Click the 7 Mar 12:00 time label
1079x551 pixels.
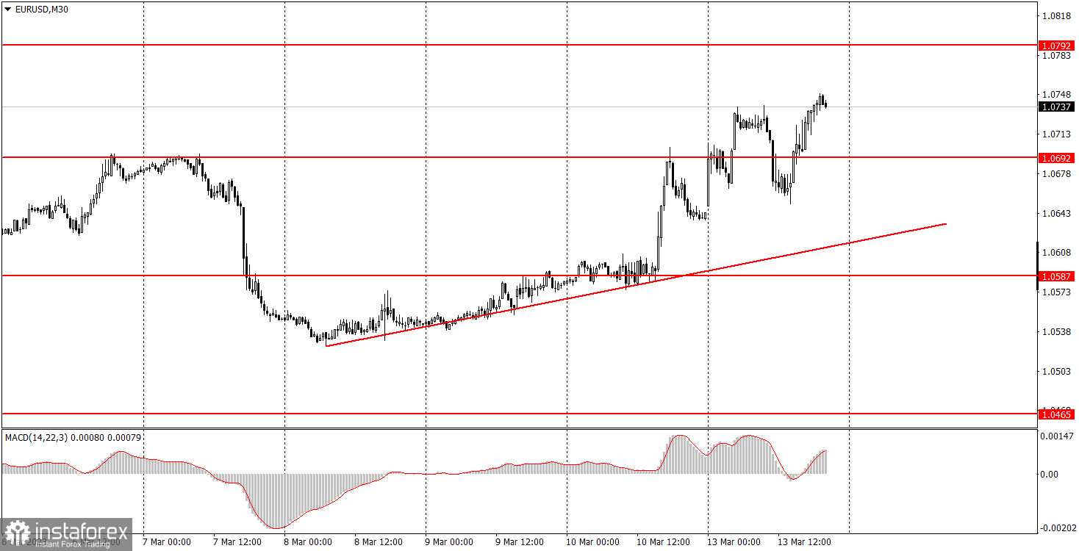(x=237, y=542)
